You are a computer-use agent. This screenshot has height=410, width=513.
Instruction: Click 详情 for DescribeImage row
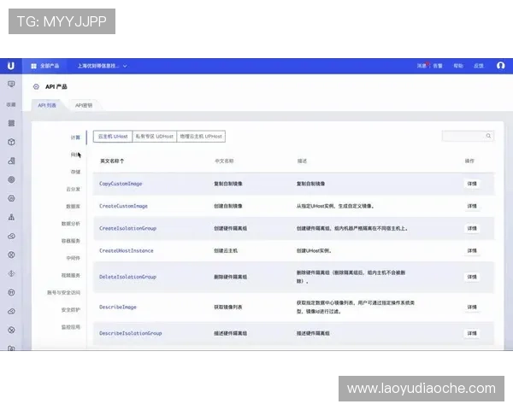472,307
